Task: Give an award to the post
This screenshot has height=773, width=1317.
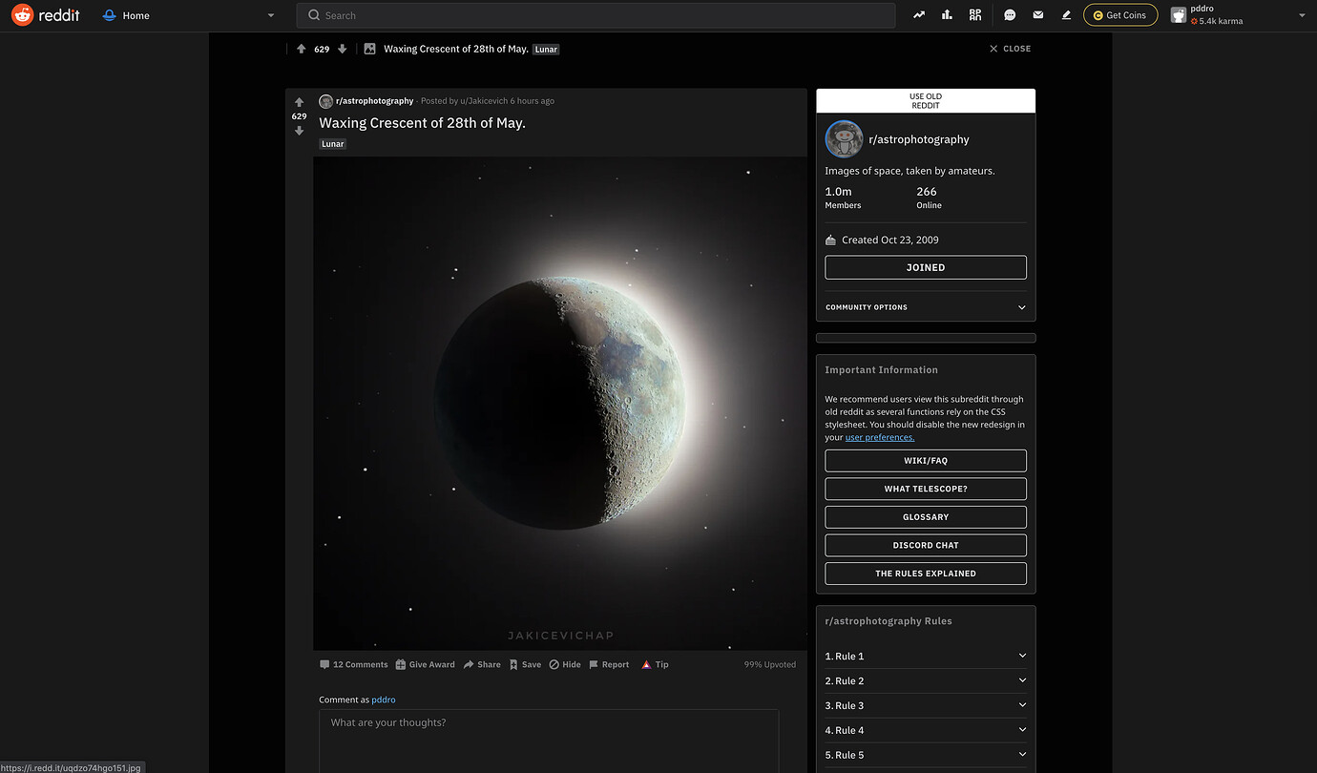Action: [x=426, y=664]
